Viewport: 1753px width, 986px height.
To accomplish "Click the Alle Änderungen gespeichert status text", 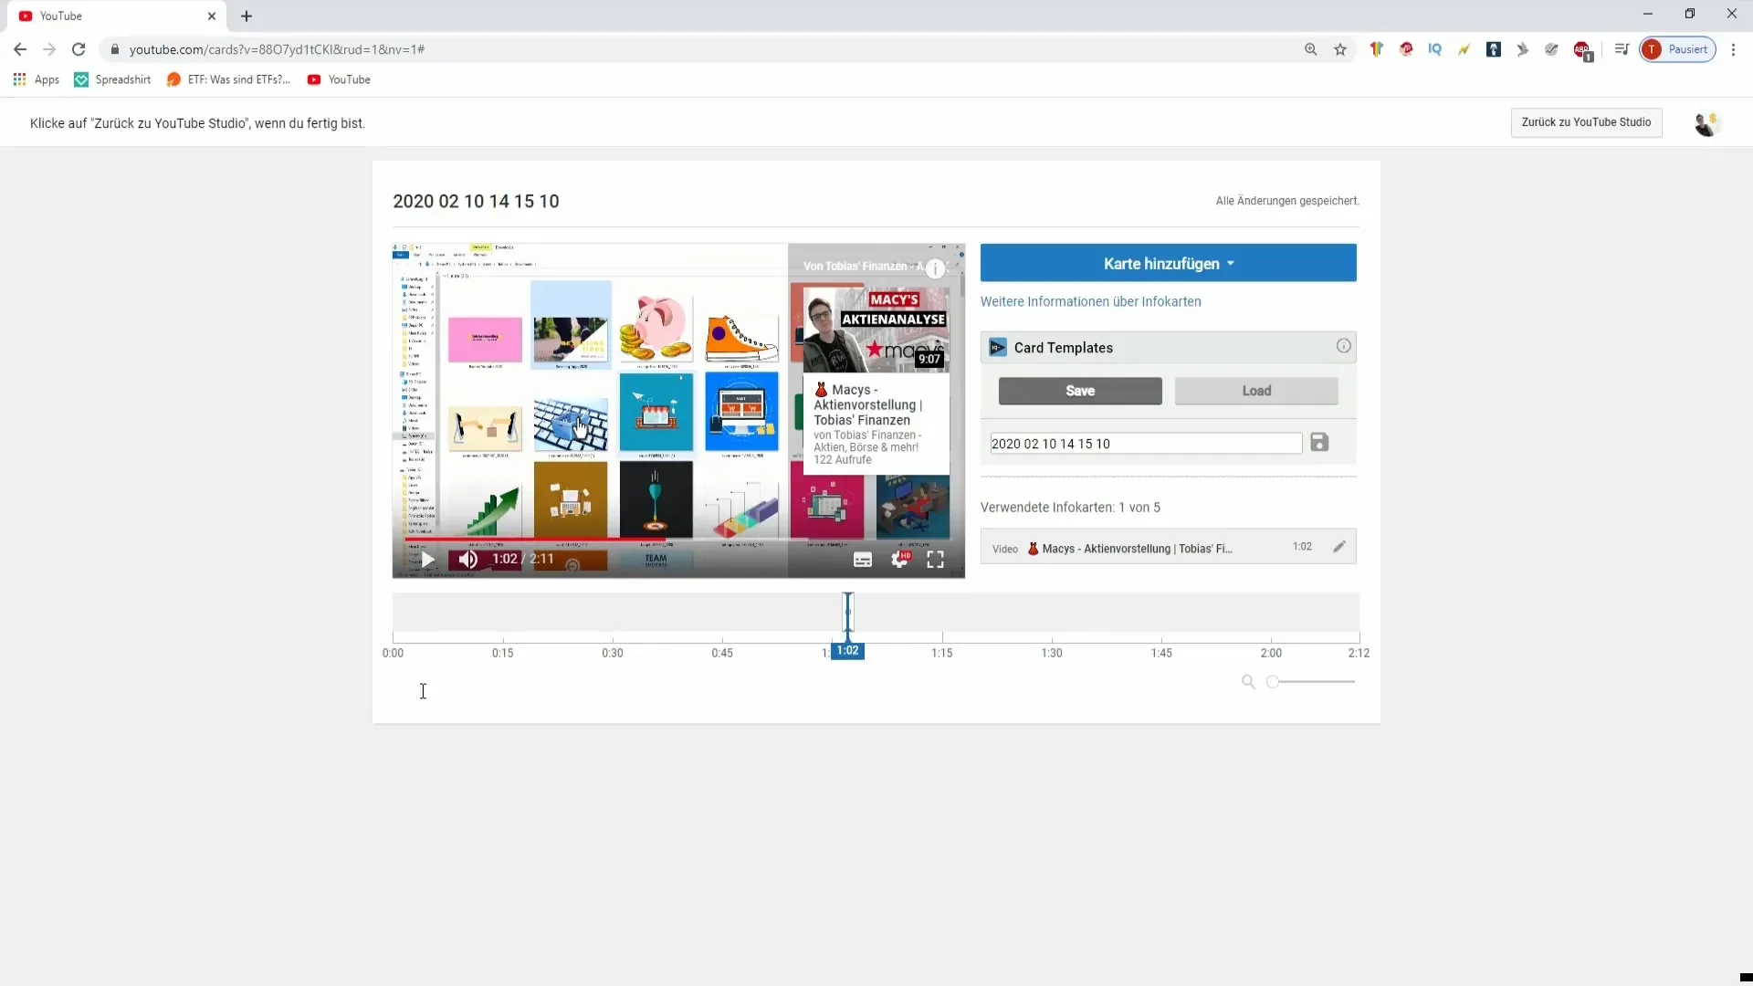I will pos(1286,201).
